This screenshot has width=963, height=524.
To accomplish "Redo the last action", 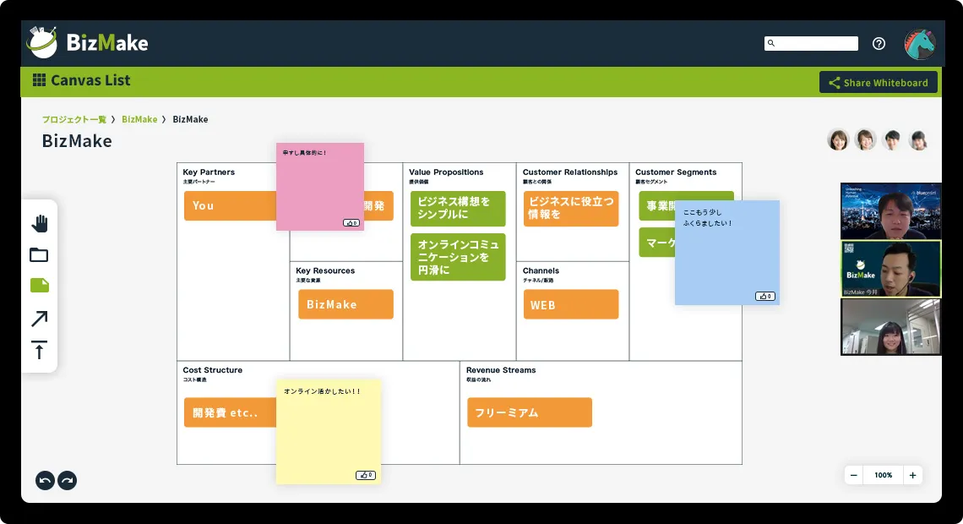I will (x=67, y=480).
